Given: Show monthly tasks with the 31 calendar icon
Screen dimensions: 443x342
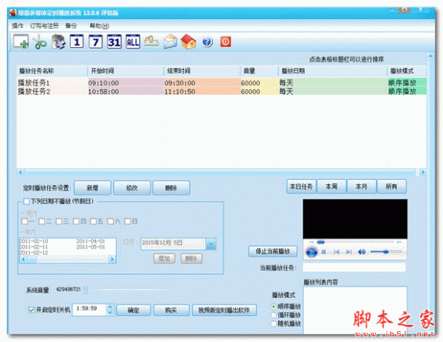Looking at the screenshot, I should [114, 42].
